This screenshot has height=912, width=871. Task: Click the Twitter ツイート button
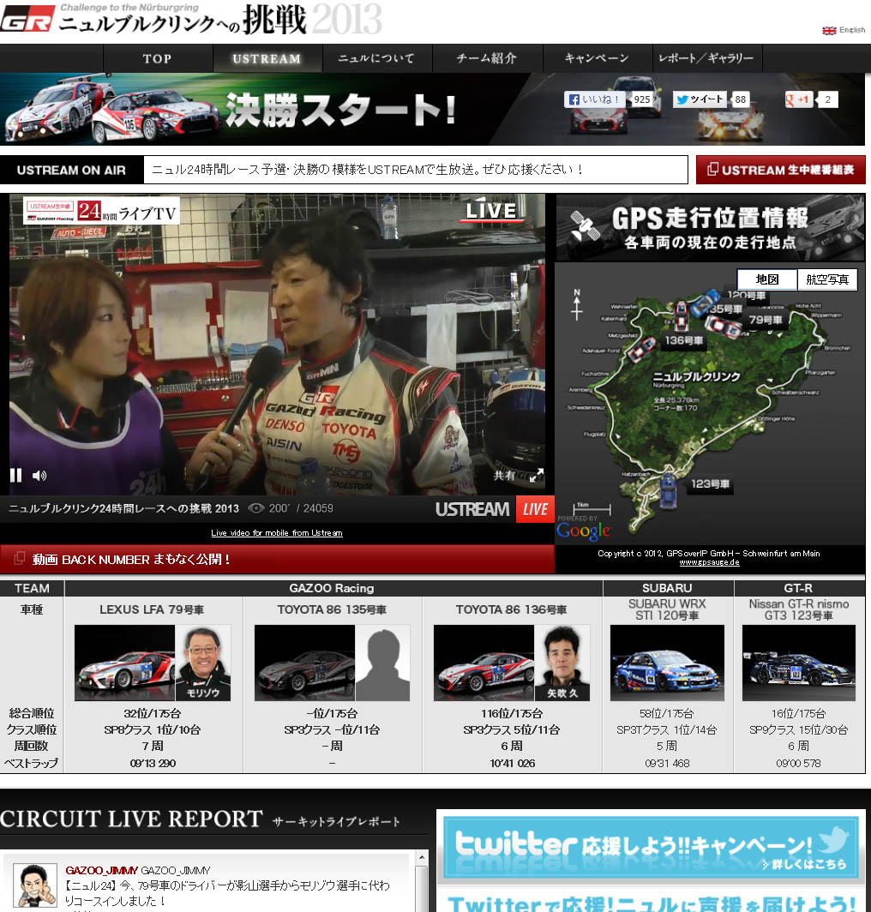click(x=700, y=99)
